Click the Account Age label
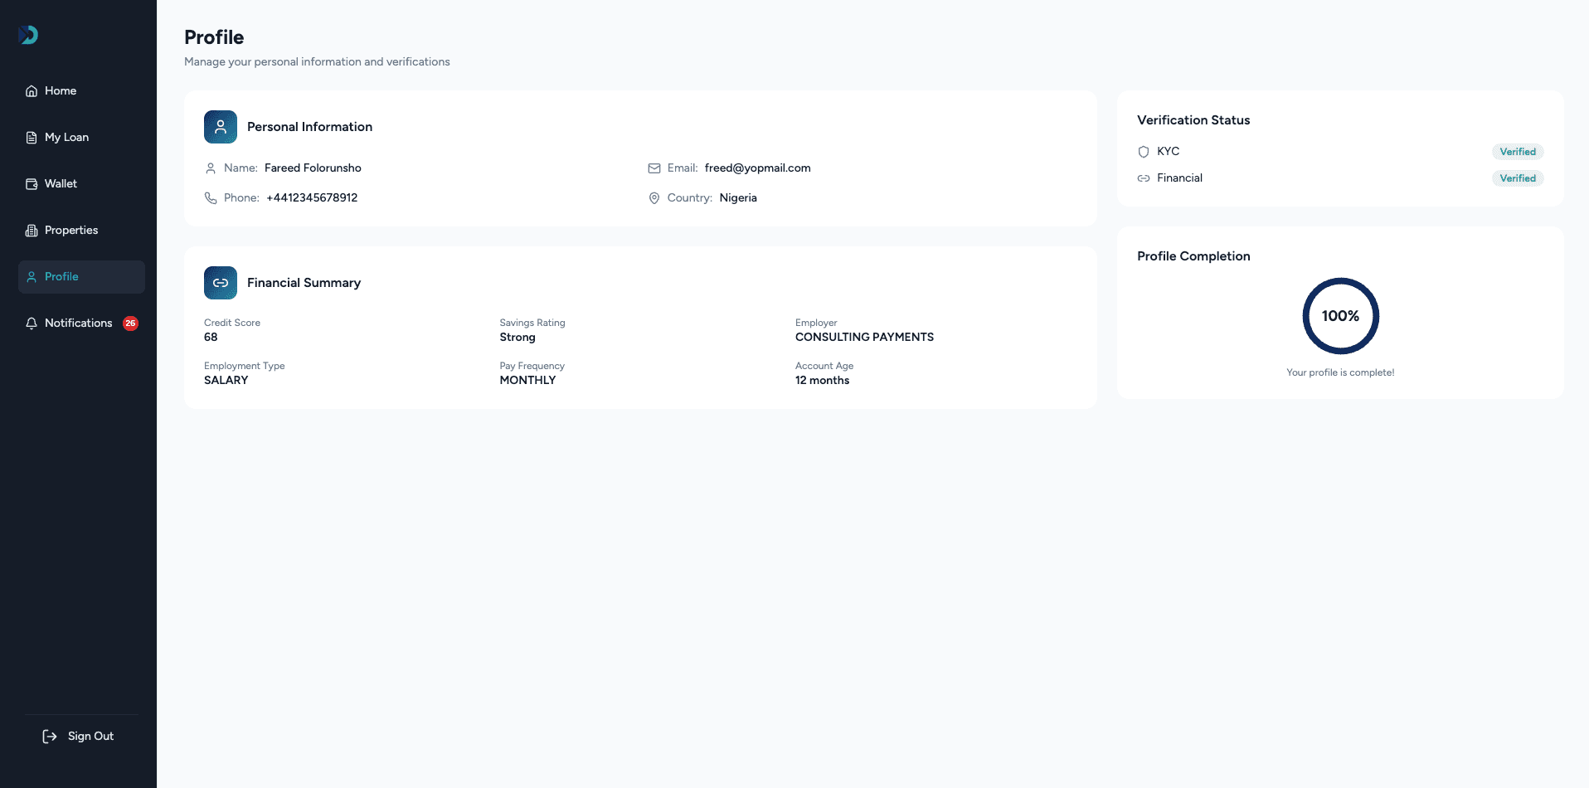The height and width of the screenshot is (788, 1589). (824, 367)
